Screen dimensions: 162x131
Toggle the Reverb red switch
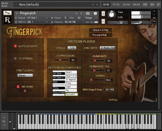18,86
